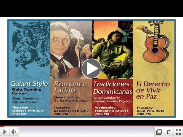Enter fullscreen with the expand arrows icon
Screen dimensions: 183x137
pyautogui.click(x=178, y=132)
